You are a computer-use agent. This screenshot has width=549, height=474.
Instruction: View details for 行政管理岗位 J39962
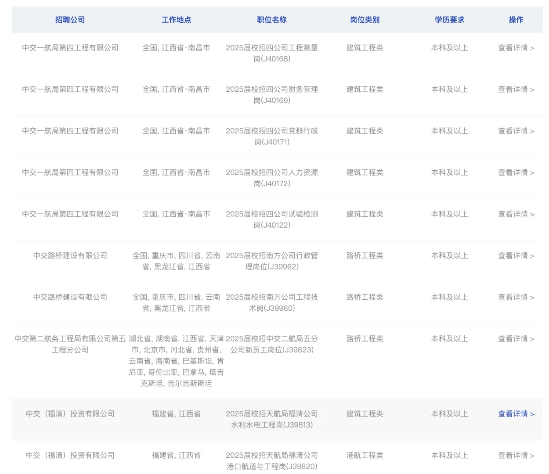click(x=516, y=256)
